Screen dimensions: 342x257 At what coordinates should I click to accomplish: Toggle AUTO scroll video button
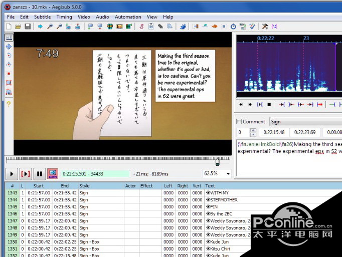53,174
